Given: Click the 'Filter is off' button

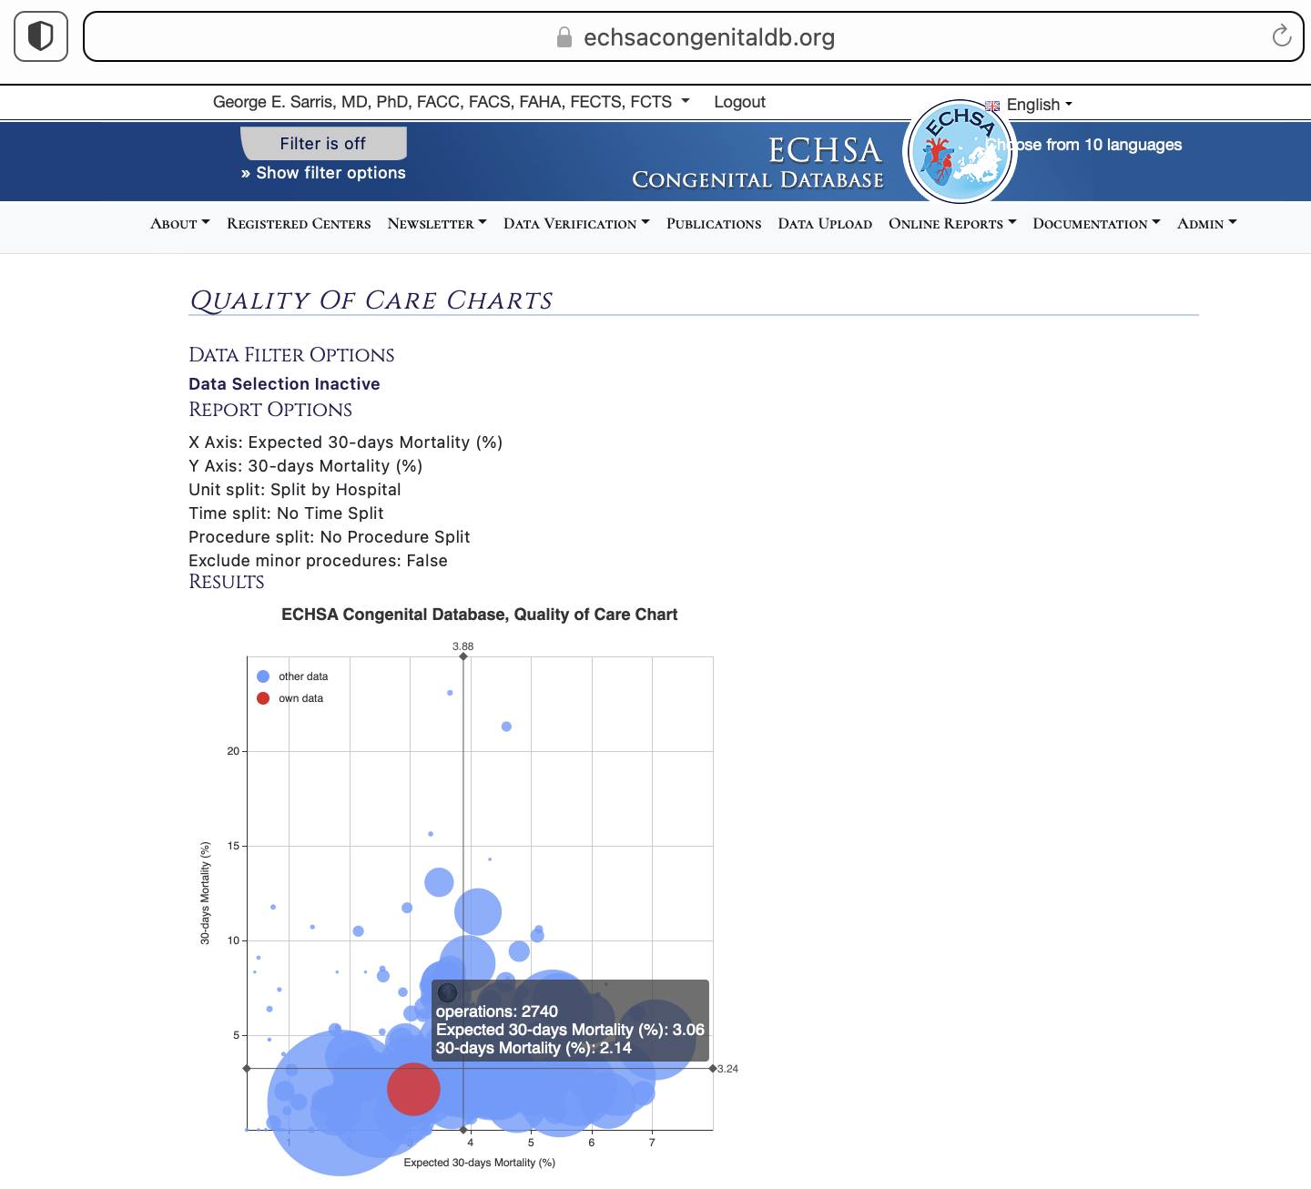Looking at the screenshot, I should pos(323,144).
